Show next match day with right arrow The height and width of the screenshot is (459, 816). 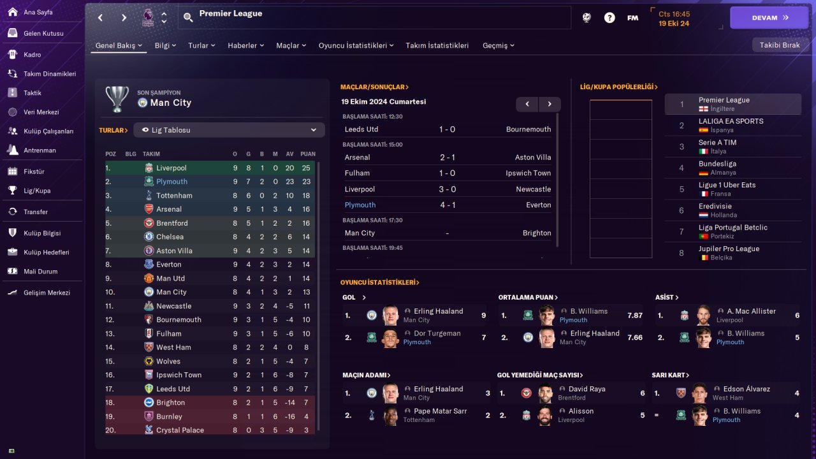pos(550,104)
